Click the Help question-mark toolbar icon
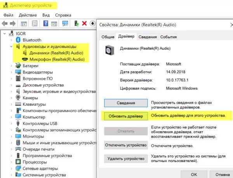Image resolution: width=233 pixels, height=178 pixels. (45, 23)
